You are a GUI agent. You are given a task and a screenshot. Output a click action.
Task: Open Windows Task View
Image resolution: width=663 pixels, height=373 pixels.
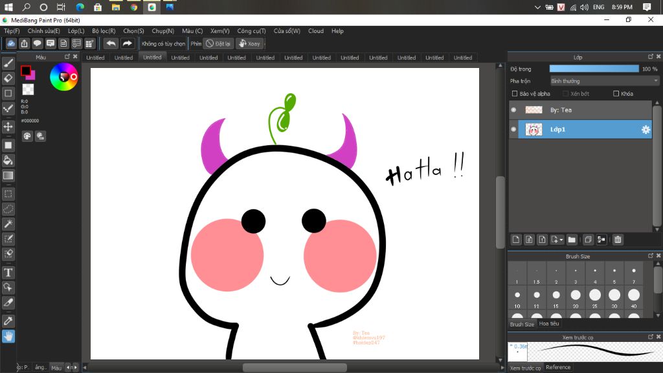click(x=61, y=7)
